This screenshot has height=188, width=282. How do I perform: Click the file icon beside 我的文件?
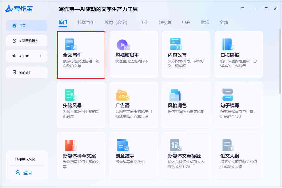pyautogui.click(x=14, y=72)
